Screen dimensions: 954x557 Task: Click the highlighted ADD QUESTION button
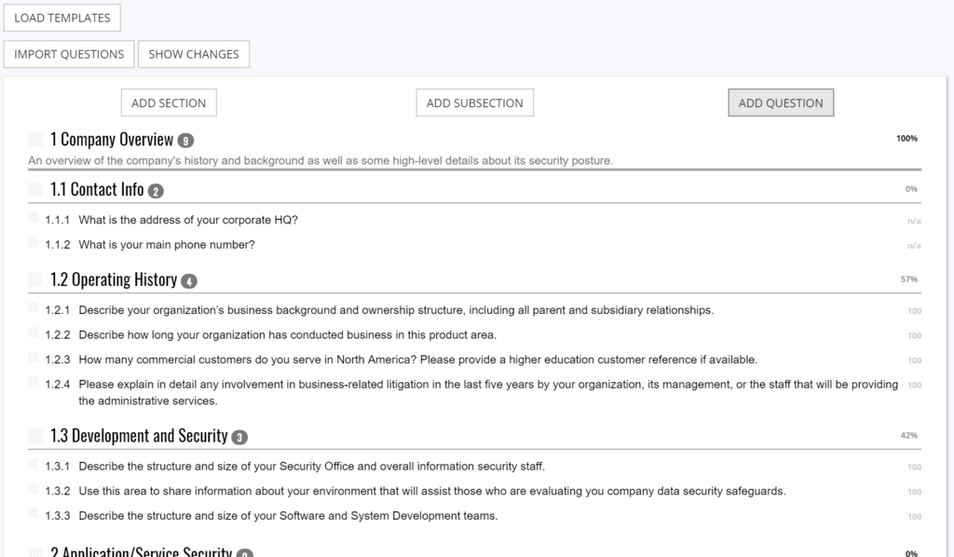pos(781,102)
